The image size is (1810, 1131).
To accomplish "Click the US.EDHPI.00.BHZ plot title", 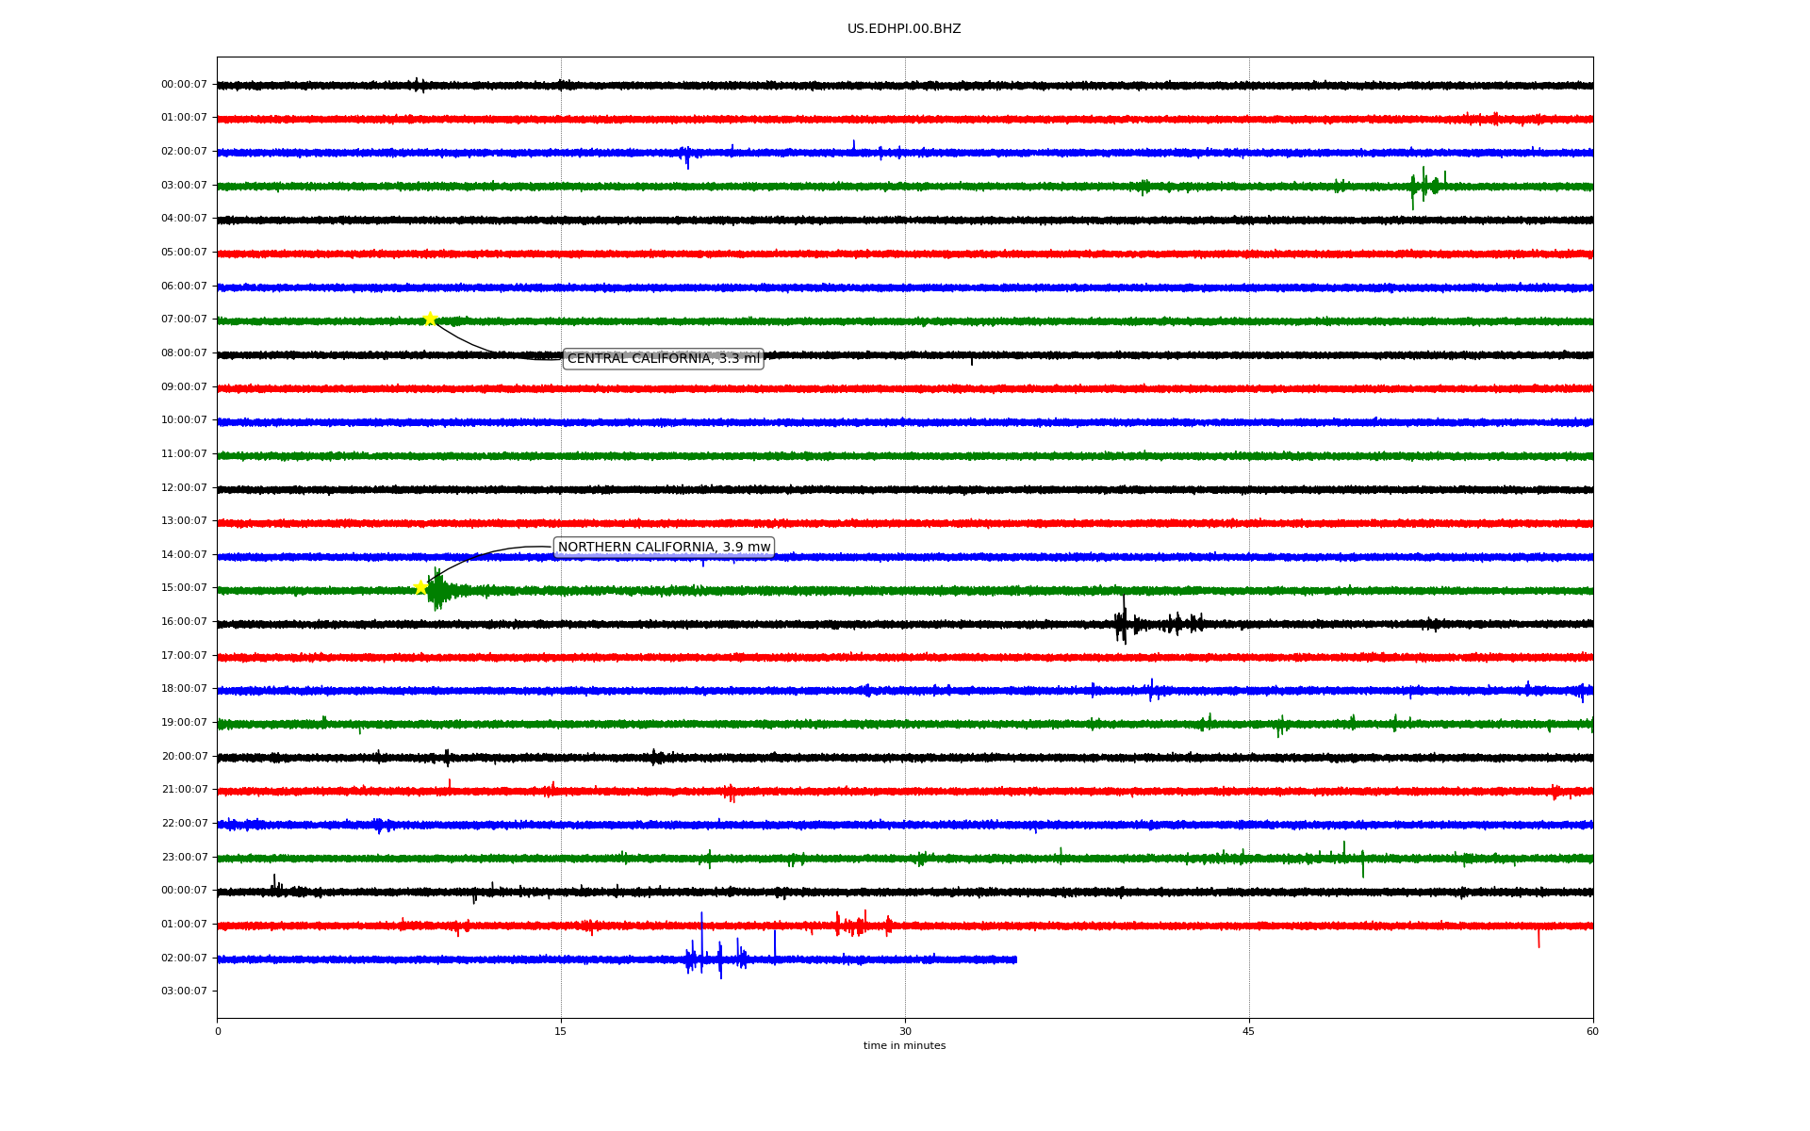I will tap(904, 29).
